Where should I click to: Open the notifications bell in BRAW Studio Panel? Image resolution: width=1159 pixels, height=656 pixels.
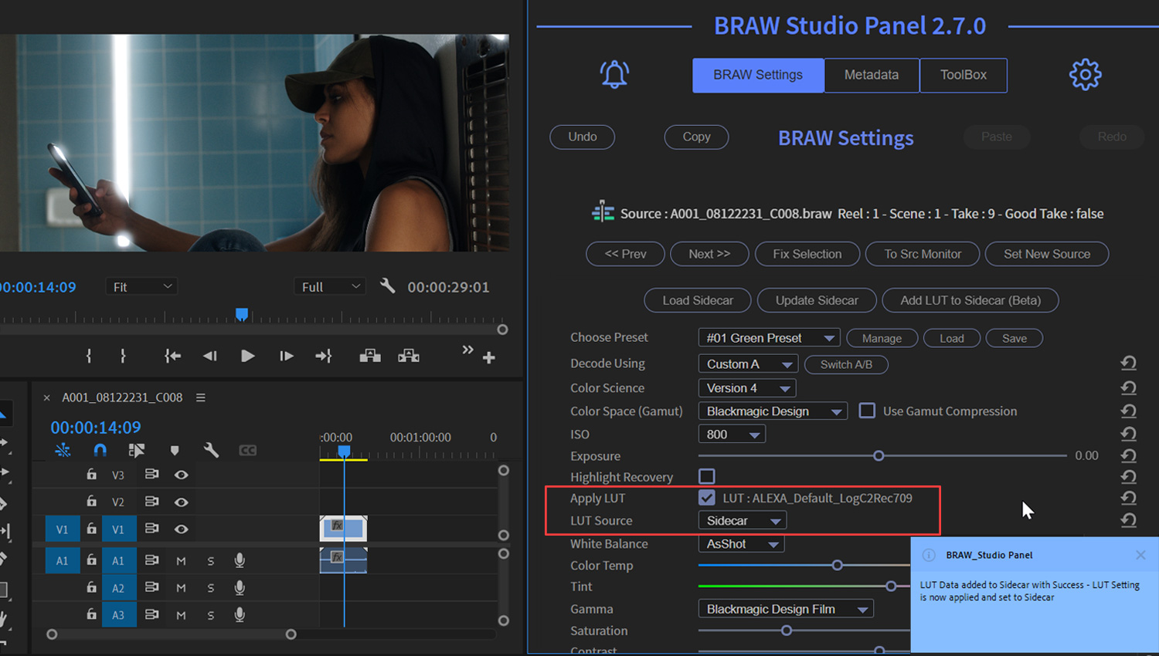click(614, 75)
